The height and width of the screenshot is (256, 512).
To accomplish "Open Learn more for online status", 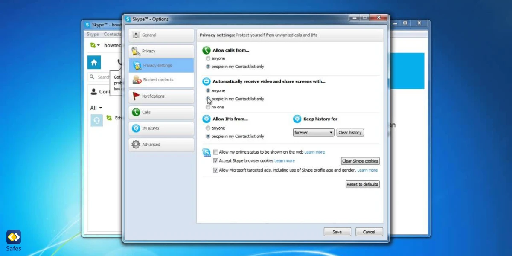I will pos(314,152).
